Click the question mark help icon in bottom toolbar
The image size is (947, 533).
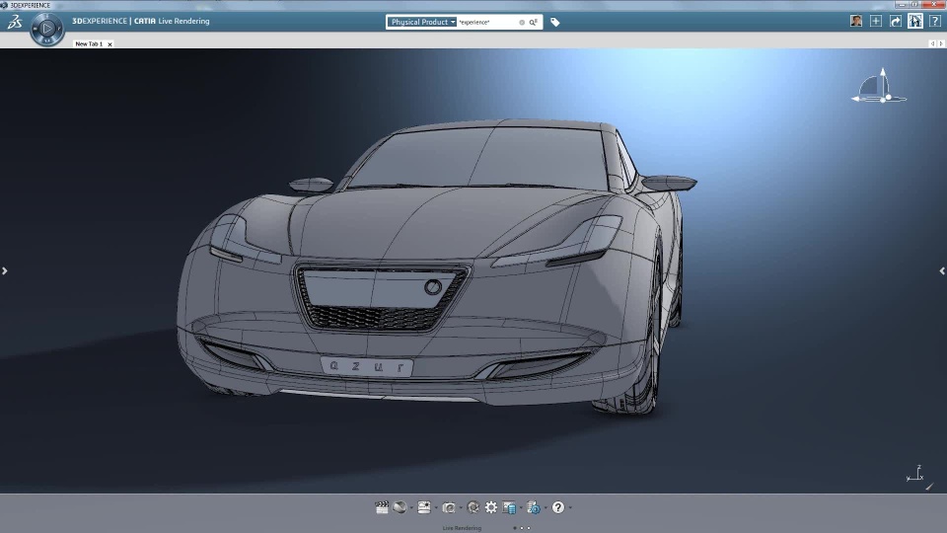[x=558, y=507]
